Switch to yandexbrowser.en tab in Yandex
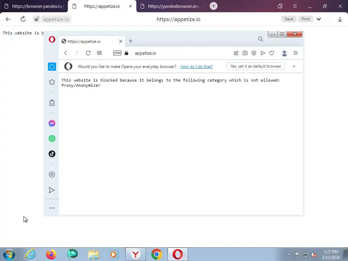 (171, 6)
